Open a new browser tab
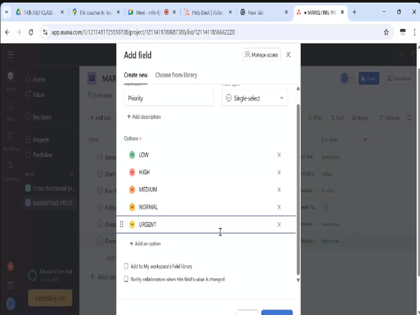Screen dimensions: 420x315 click(x=354, y=12)
